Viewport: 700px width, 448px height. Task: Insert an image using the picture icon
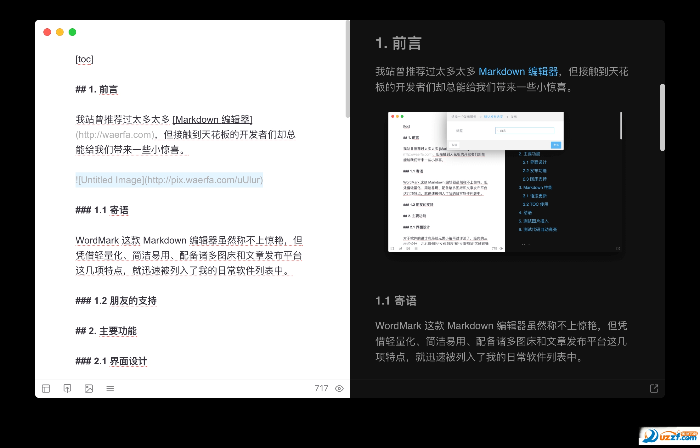(x=89, y=389)
